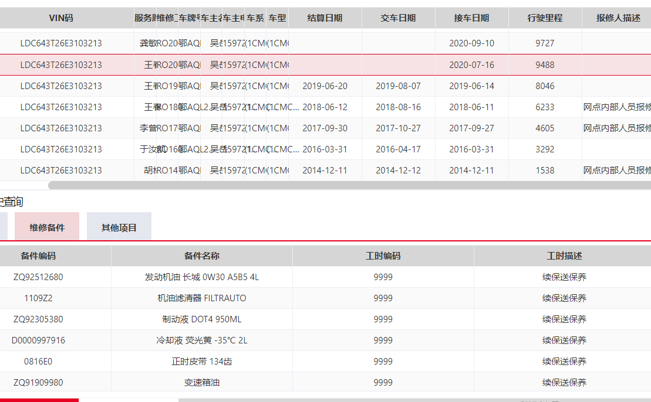Image resolution: width=651 pixels, height=402 pixels.
Task: Select part code 0816E0
Action: tap(38, 362)
